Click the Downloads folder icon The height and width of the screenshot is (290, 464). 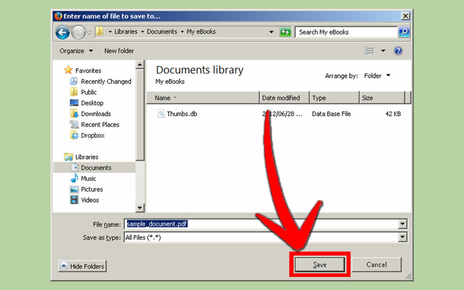pos(74,113)
